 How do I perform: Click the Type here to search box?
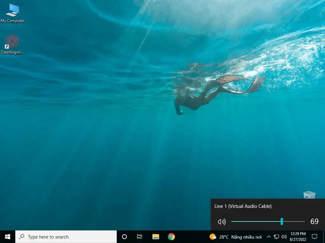click(x=66, y=237)
